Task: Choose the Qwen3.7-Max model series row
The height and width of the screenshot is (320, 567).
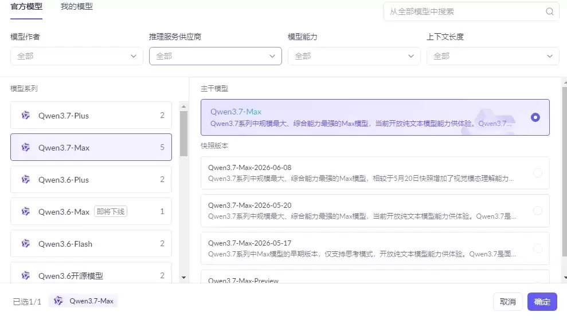Action: 91,147
